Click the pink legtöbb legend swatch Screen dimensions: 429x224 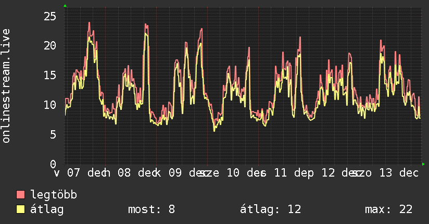tap(20, 194)
